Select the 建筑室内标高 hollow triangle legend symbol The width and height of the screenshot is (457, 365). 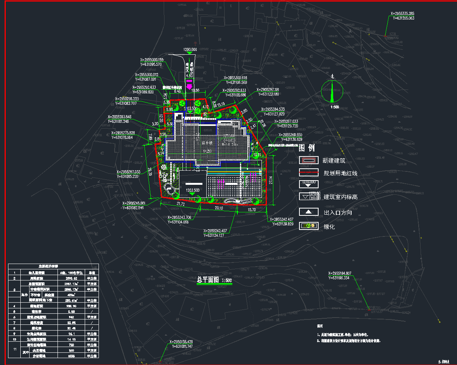click(309, 197)
